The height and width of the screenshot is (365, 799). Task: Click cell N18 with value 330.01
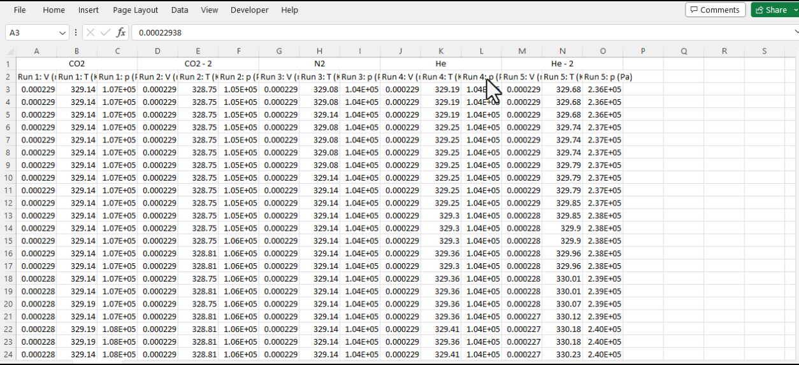pos(562,279)
